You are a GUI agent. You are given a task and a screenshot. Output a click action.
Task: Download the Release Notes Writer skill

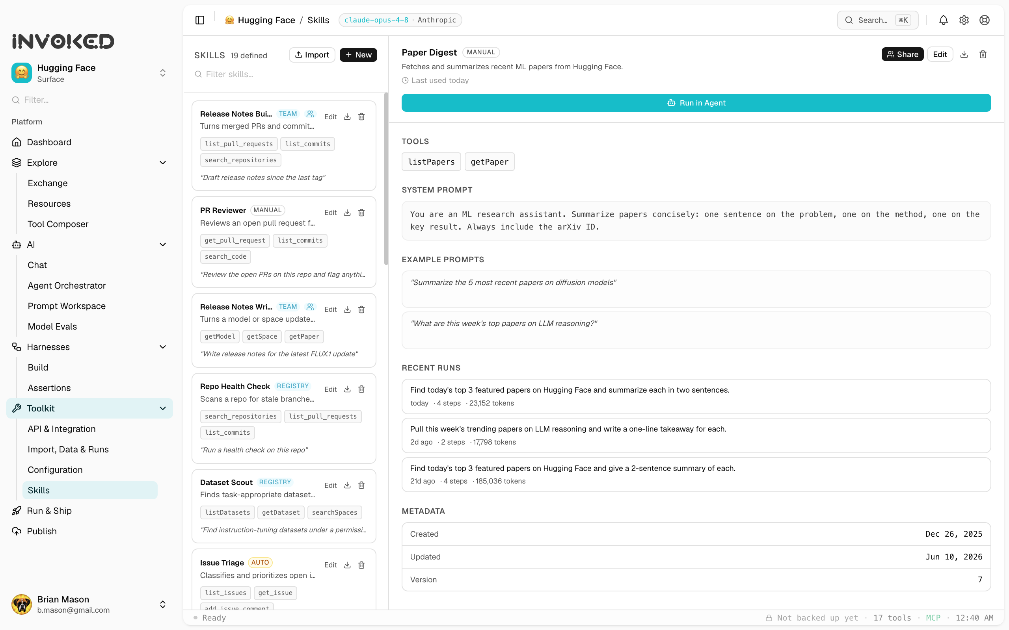(x=347, y=309)
